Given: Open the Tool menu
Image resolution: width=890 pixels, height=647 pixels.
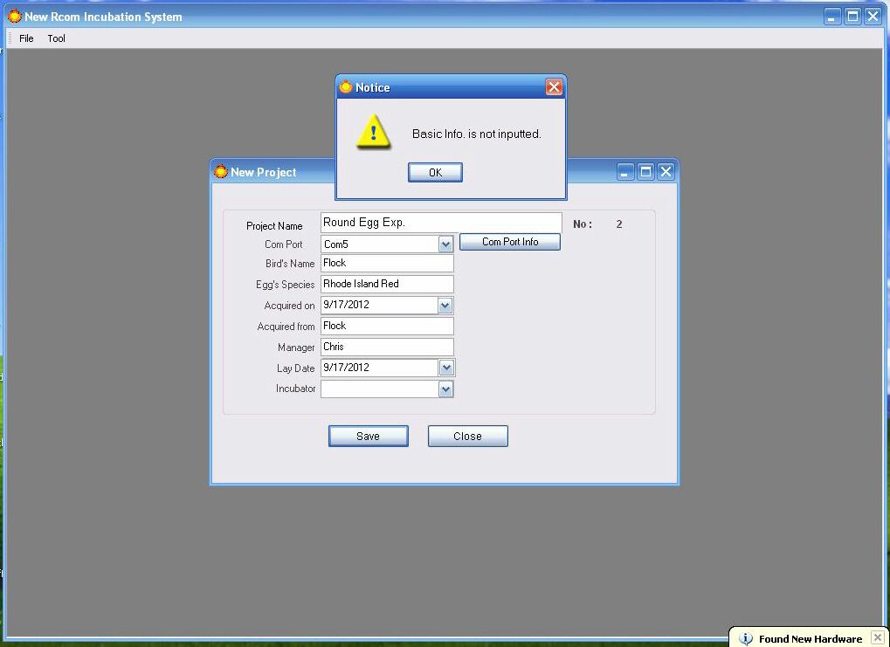Looking at the screenshot, I should (x=56, y=38).
